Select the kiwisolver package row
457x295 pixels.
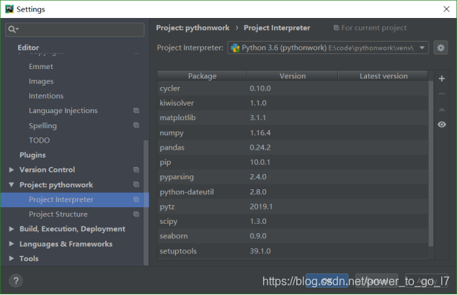point(293,103)
